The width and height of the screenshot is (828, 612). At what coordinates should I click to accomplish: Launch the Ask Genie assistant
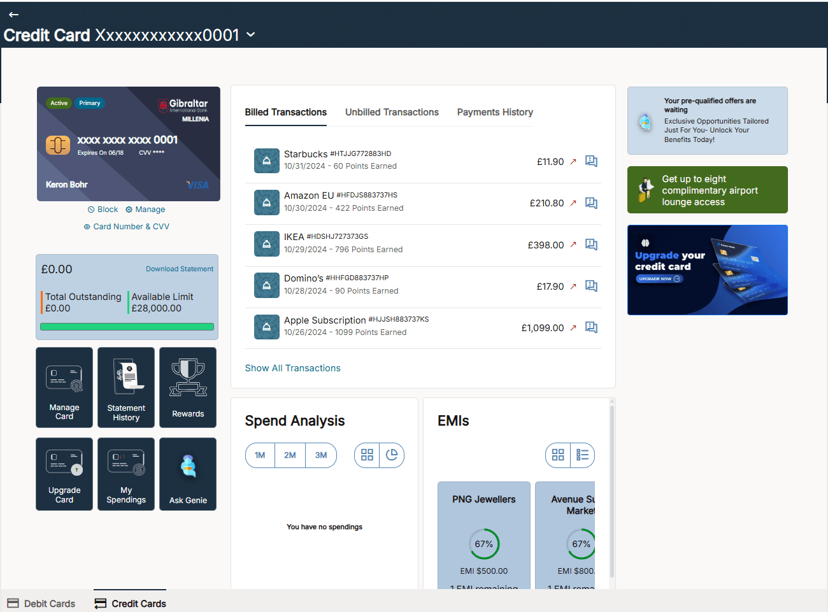coord(188,474)
